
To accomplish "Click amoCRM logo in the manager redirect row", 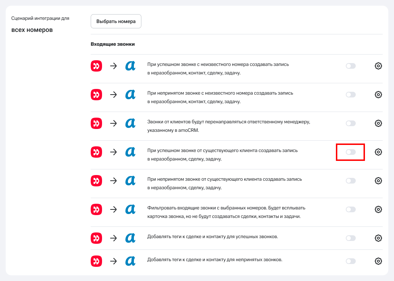I will tap(130, 123).
